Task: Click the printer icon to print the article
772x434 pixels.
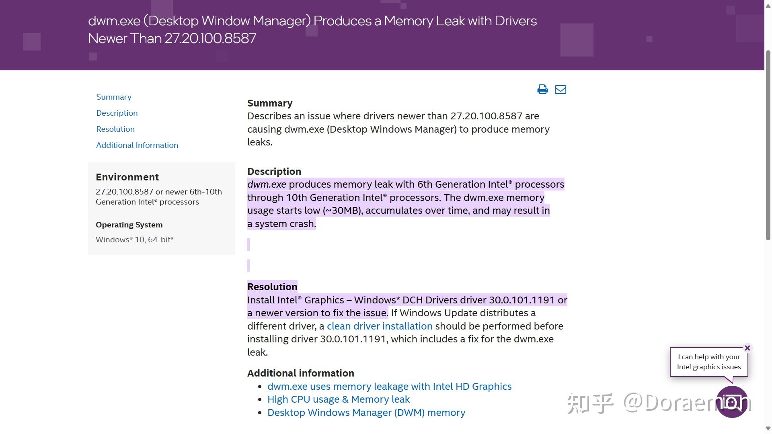Action: tap(542, 89)
